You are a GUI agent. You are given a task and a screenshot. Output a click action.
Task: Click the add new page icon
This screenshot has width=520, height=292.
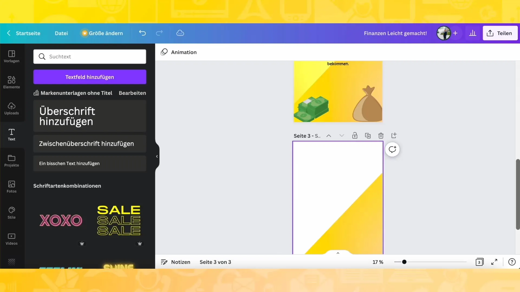pos(394,135)
